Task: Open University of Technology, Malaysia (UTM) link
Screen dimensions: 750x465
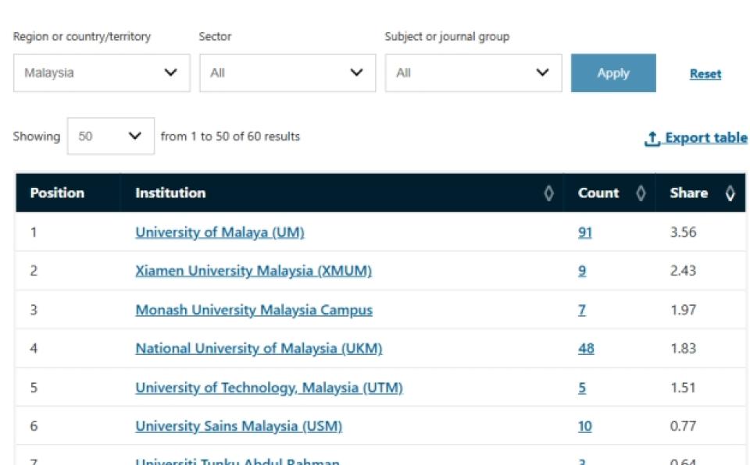Action: [x=269, y=388]
